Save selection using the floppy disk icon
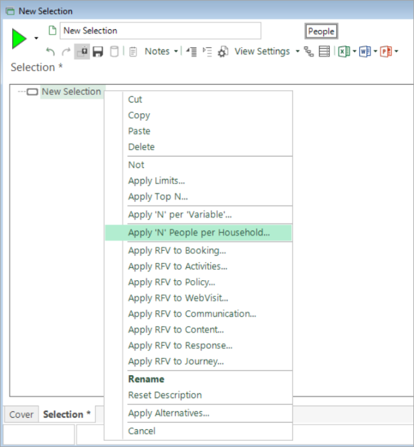Image resolution: width=414 pixels, height=447 pixels. tap(98, 52)
